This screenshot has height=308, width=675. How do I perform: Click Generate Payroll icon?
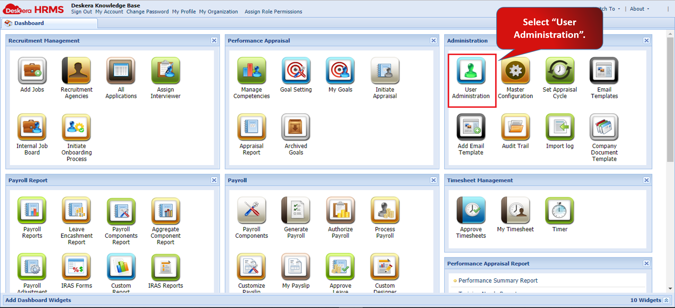[x=296, y=210]
